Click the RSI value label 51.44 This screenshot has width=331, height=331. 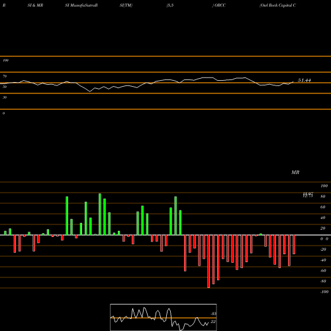pos(305,80)
